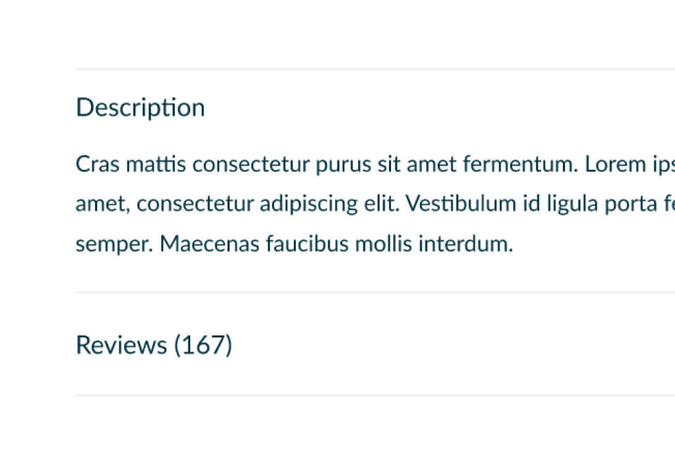This screenshot has width=675, height=475.
Task: Click the word "adipiscing" in the description
Action: coord(308,204)
